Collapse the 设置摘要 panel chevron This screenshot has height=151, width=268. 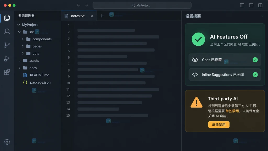tap(262, 16)
